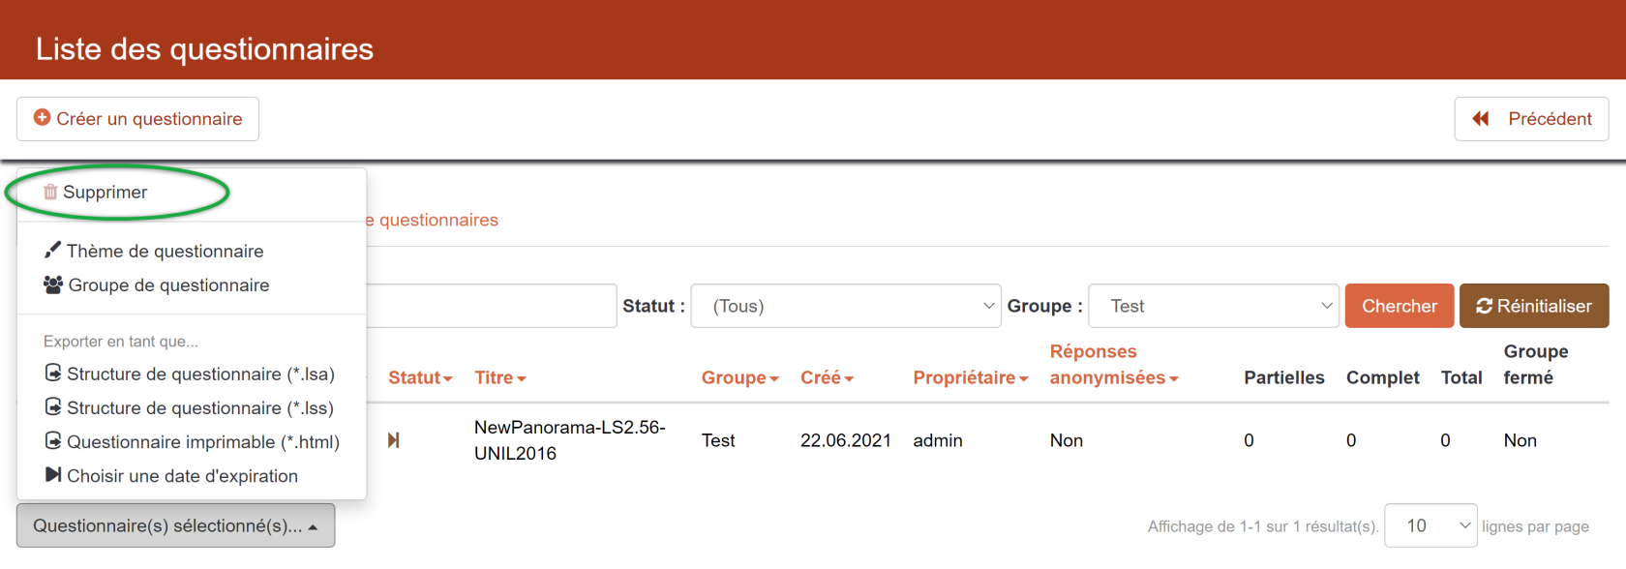Click the export icon beside Structure (*.lss)
This screenshot has width=1626, height=569.
point(53,407)
